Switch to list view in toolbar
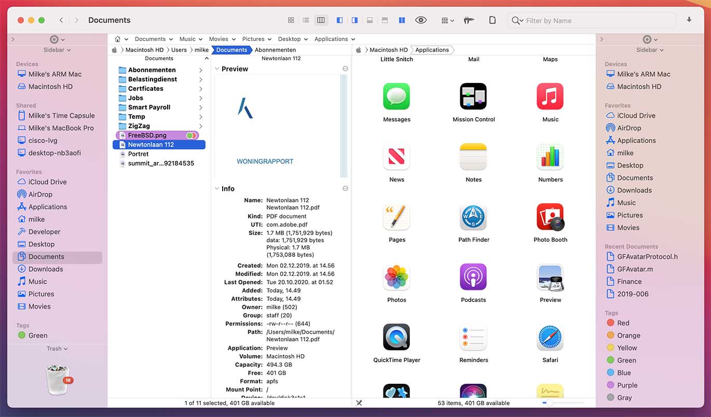711x417 pixels. point(306,20)
